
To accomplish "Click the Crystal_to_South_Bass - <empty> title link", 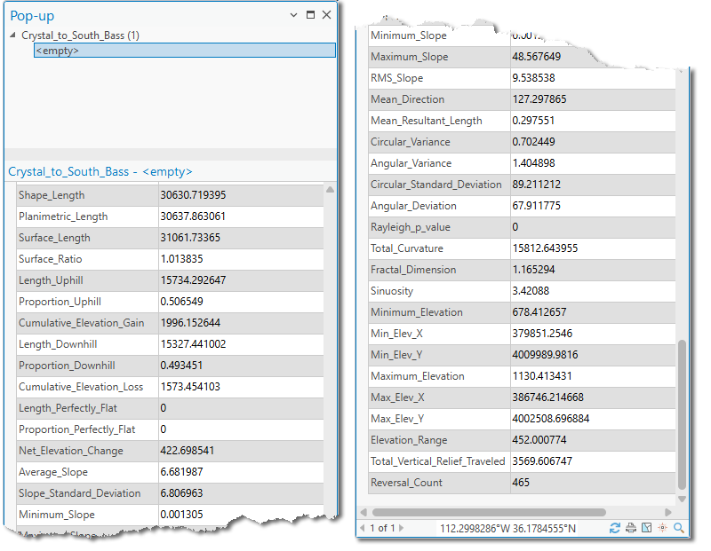I will 100,171.
